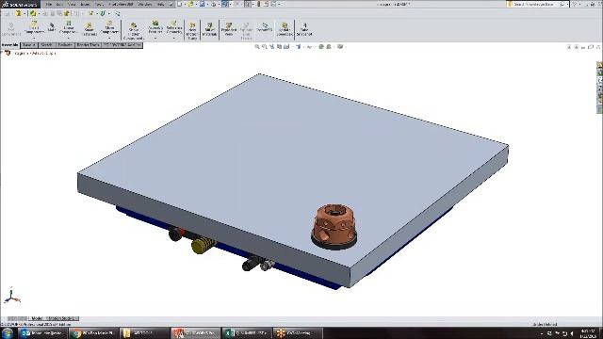Open GoToMeeting from the taskbar
The width and height of the screenshot is (603, 339).
click(x=298, y=332)
